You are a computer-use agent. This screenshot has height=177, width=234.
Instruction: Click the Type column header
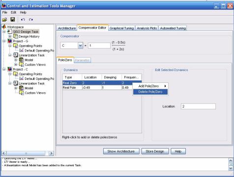pyautogui.click(x=72, y=77)
